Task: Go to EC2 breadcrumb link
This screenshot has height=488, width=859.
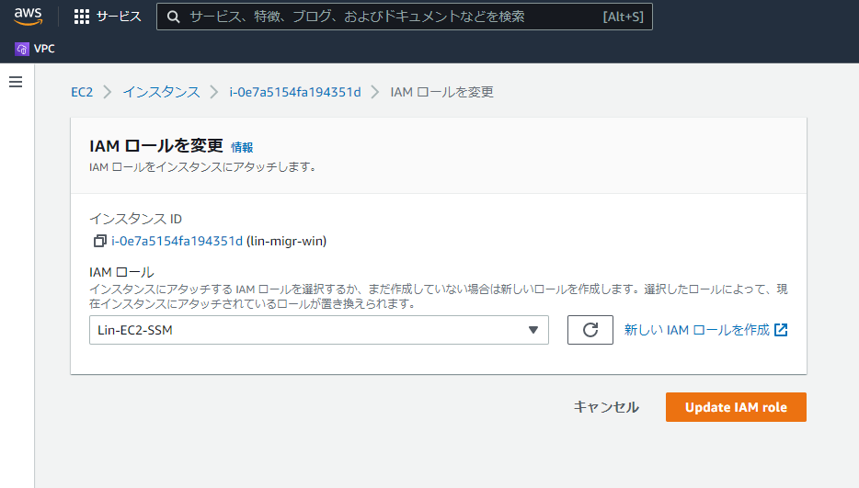Action: pos(82,92)
